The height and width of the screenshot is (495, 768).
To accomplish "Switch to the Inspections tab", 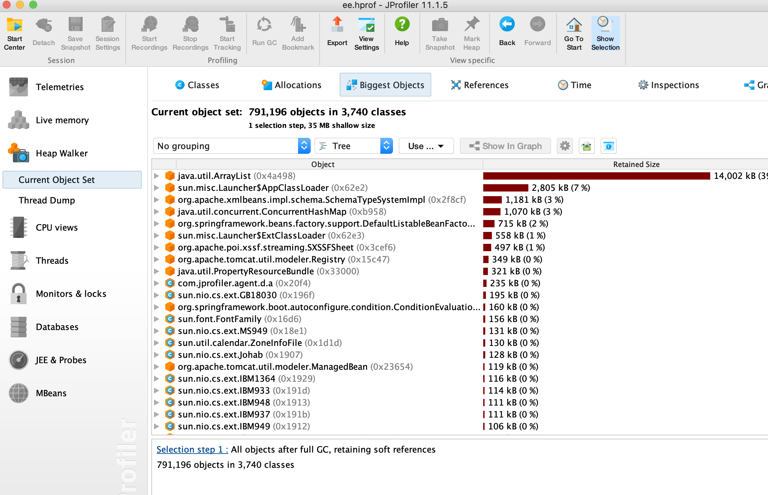I will coord(668,85).
